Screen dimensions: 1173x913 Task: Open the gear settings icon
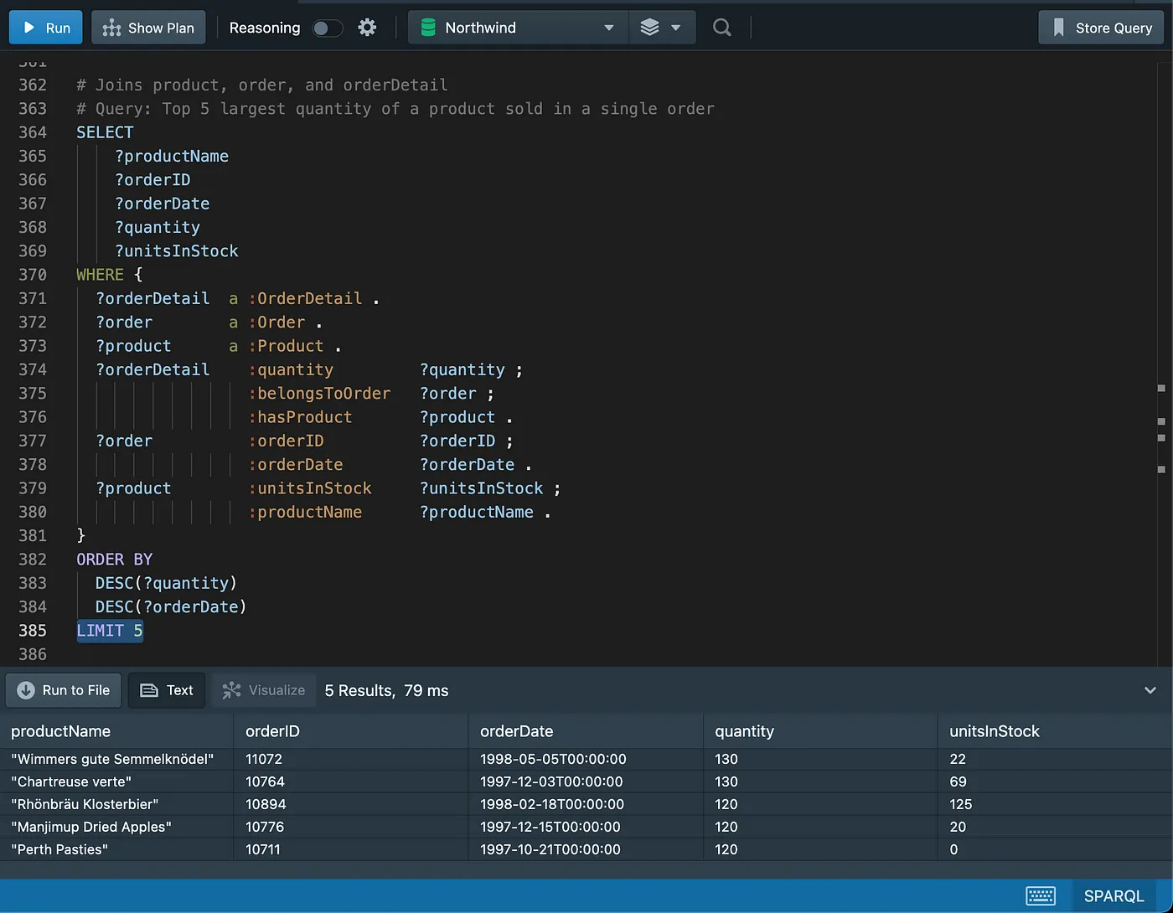pyautogui.click(x=367, y=28)
